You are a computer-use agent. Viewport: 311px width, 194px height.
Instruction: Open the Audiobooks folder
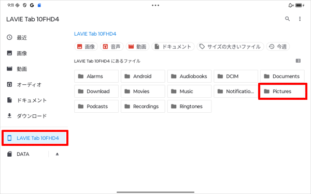pos(189,76)
